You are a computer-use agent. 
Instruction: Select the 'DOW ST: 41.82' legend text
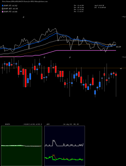10,6
